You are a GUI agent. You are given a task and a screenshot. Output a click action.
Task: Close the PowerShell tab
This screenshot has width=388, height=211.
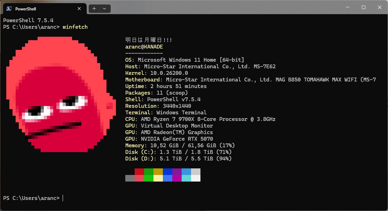click(79, 9)
